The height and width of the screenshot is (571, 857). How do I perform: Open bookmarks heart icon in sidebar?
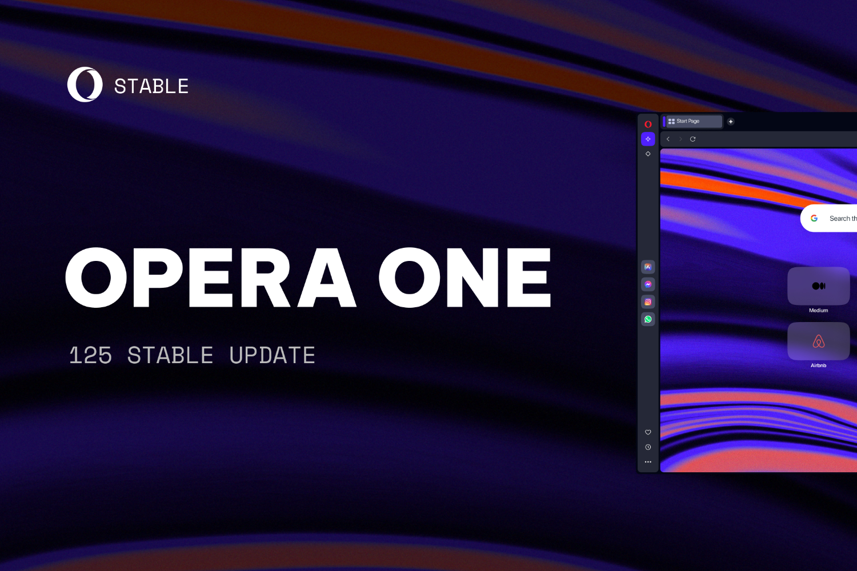[648, 432]
